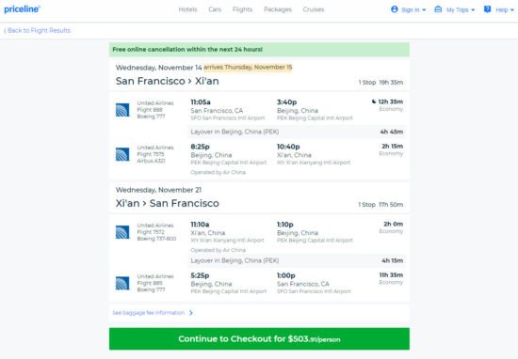Click 'XIY Xi'an Xianyang Intl Airport' arrival text

[x=314, y=163]
